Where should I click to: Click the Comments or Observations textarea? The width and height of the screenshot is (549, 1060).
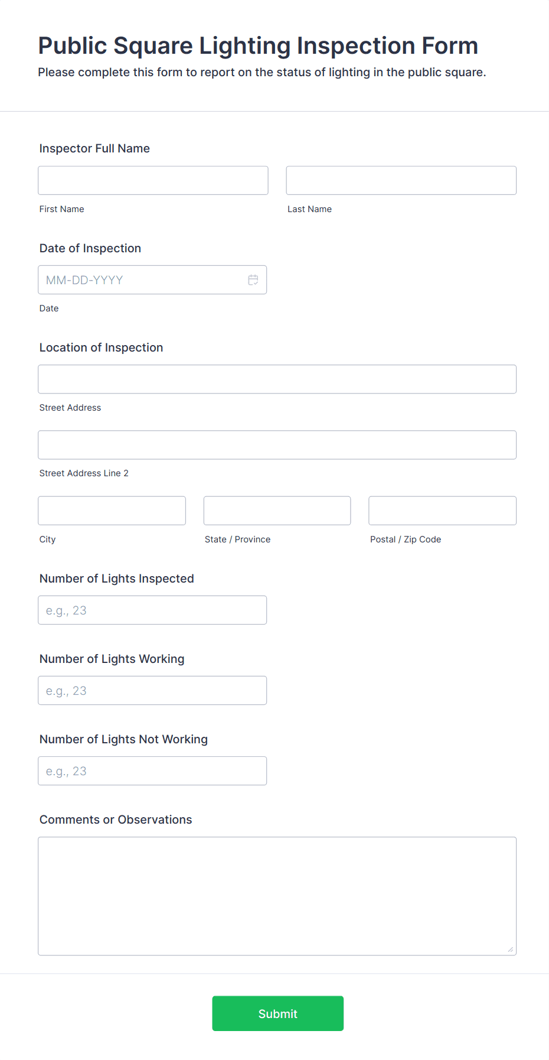[x=277, y=892]
